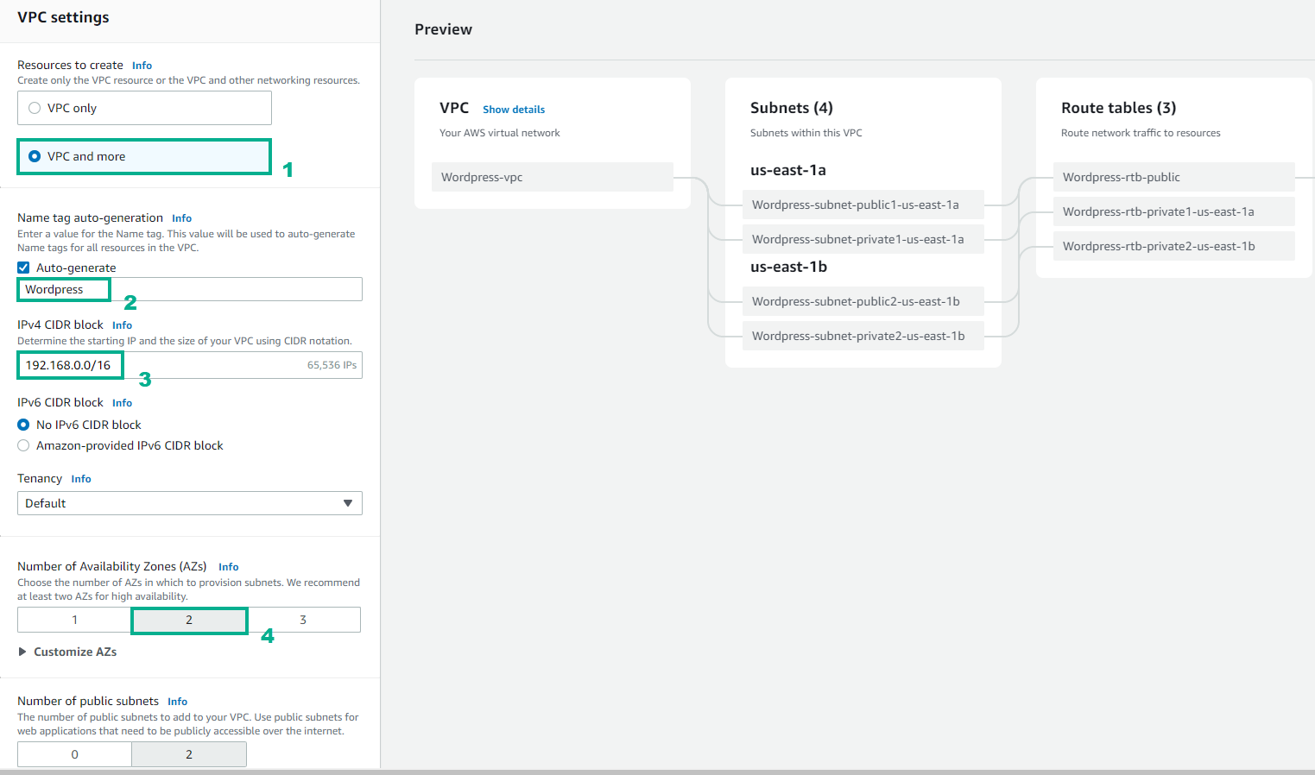1315x775 pixels.
Task: Click the Name tag field containing Wordpress
Action: coord(190,289)
